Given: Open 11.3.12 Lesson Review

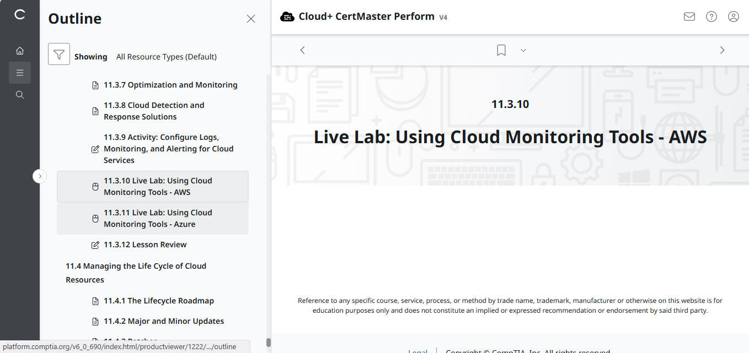Looking at the screenshot, I should tap(145, 244).
